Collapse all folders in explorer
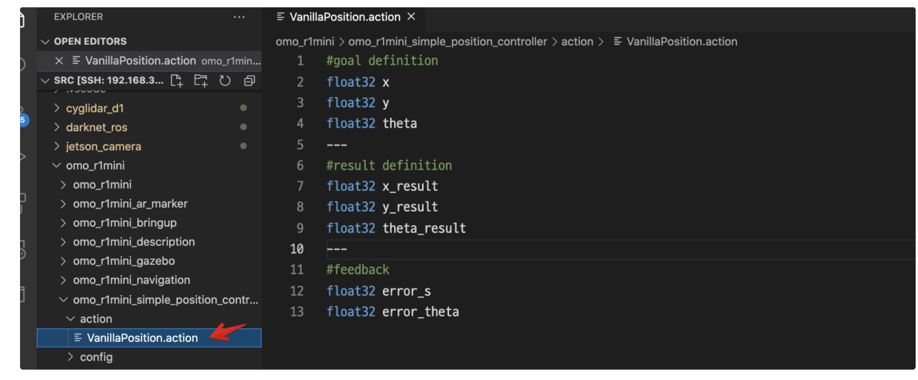This screenshot has width=918, height=380. (x=249, y=81)
